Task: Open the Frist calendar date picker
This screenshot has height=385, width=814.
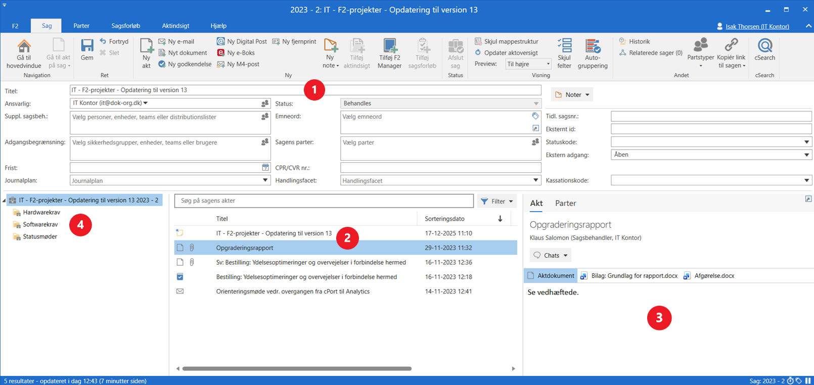Action: (x=265, y=168)
